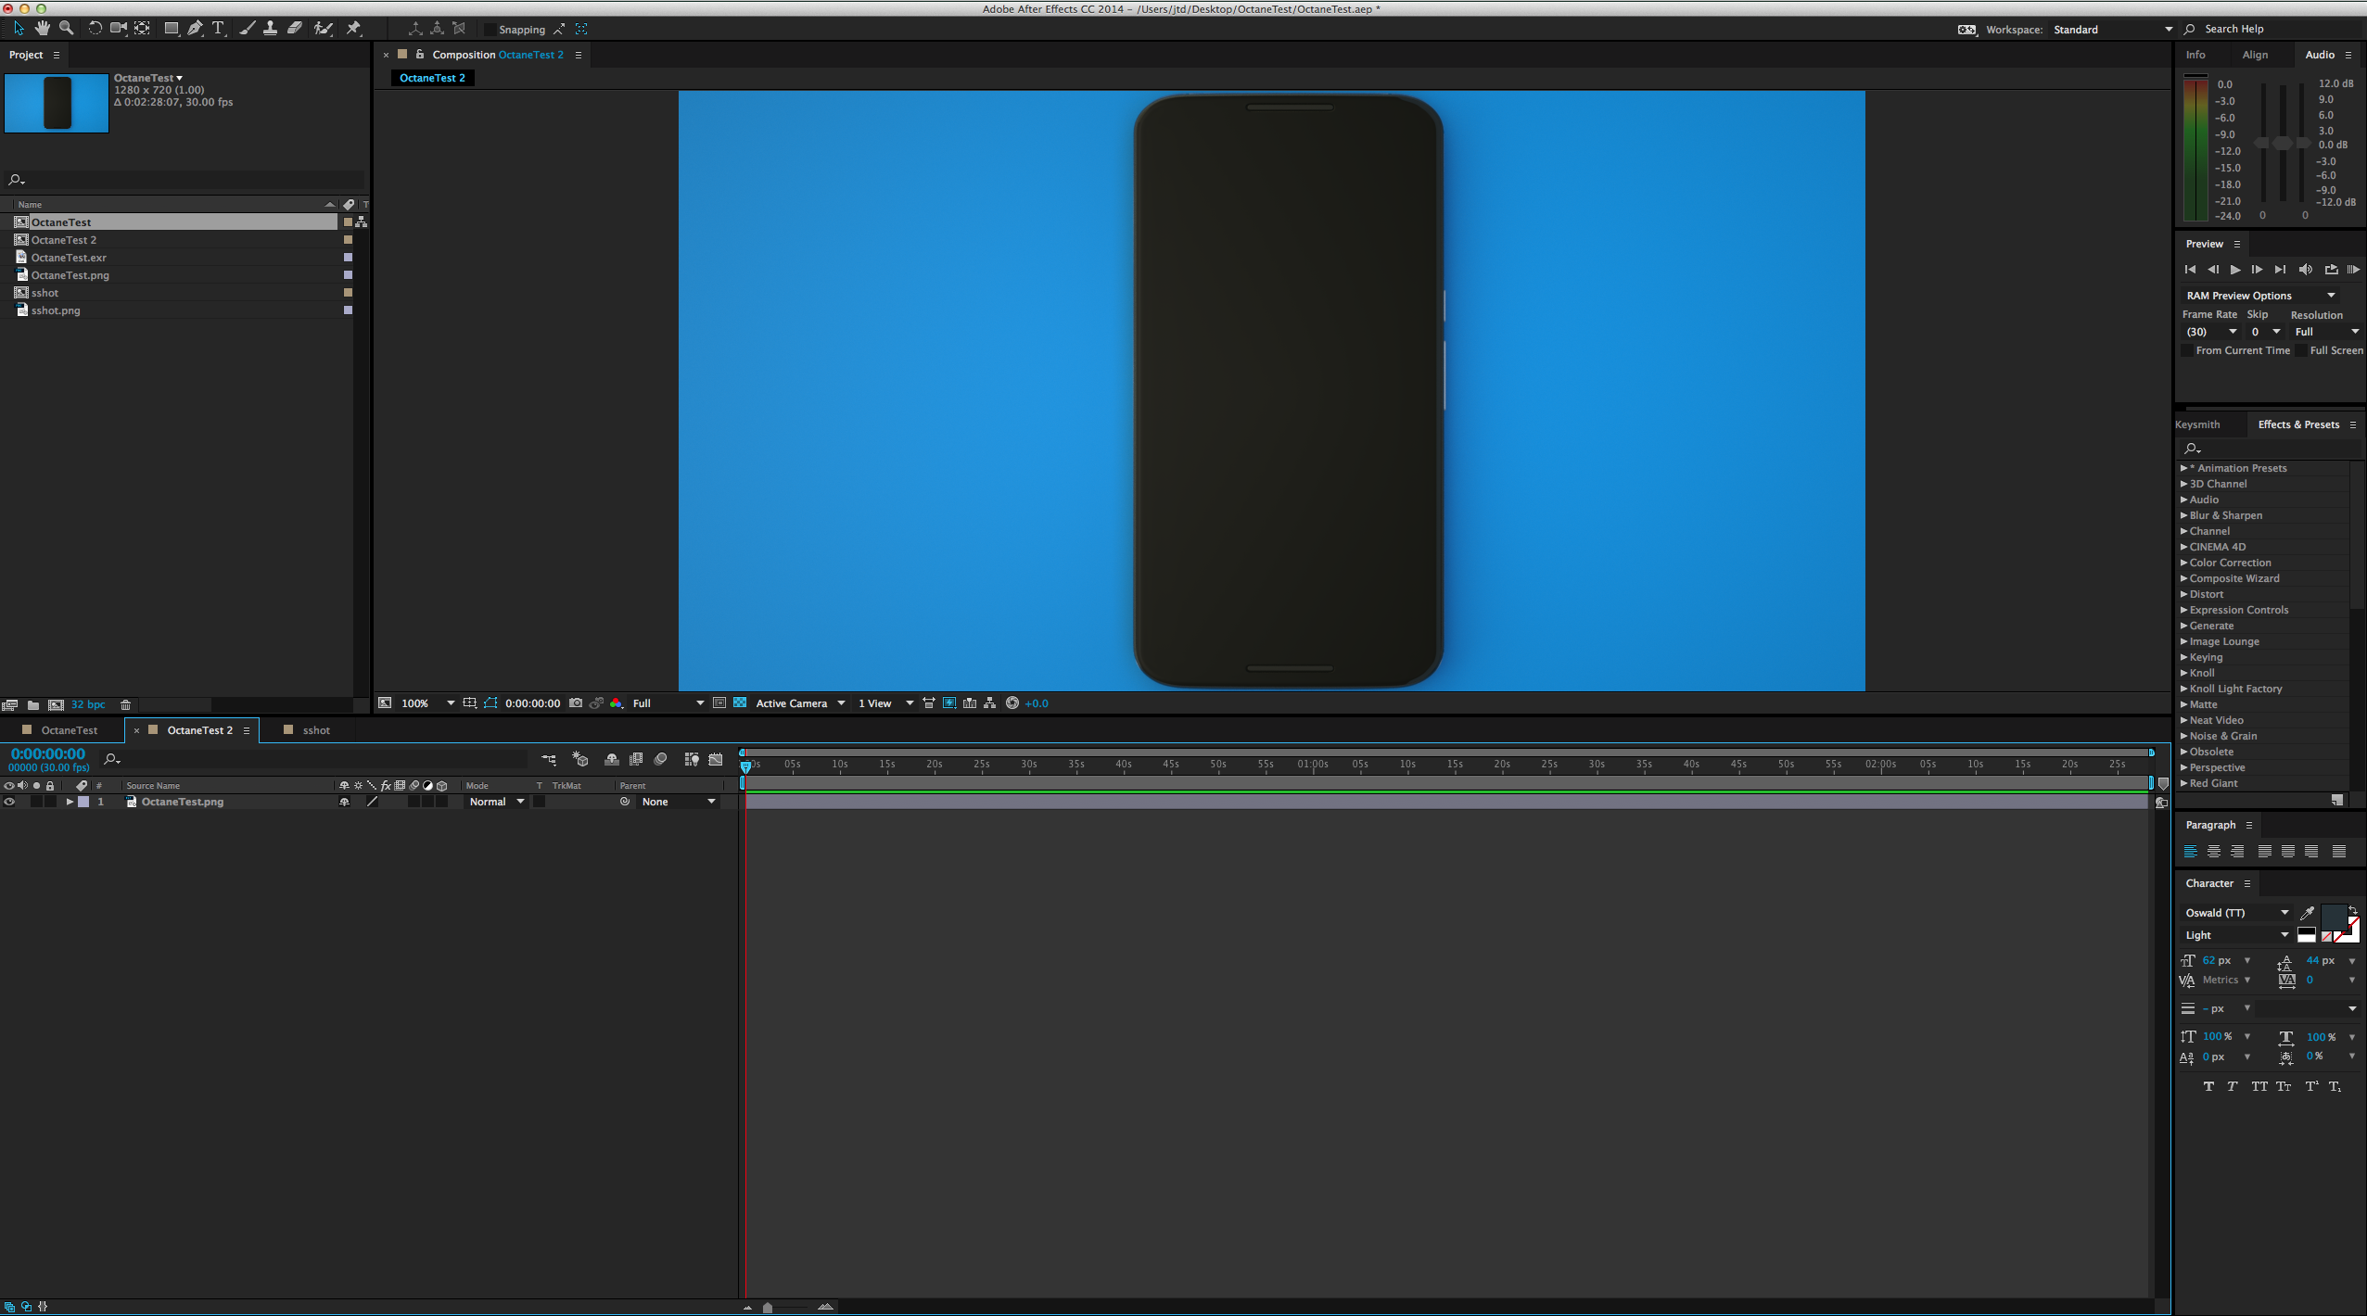Viewport: 2367px width, 1316px height.
Task: Select the Rotation tool
Action: pos(95,29)
